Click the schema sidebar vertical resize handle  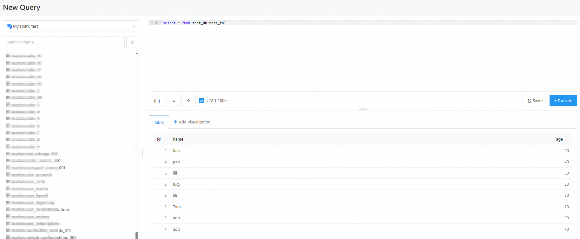click(x=142, y=153)
